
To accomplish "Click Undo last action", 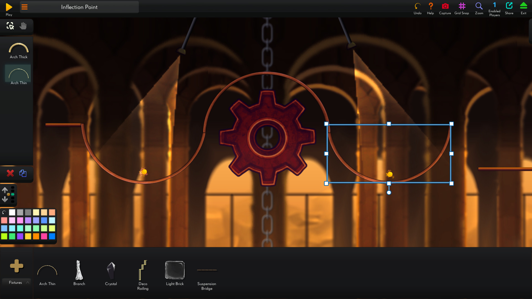I will [417, 7].
